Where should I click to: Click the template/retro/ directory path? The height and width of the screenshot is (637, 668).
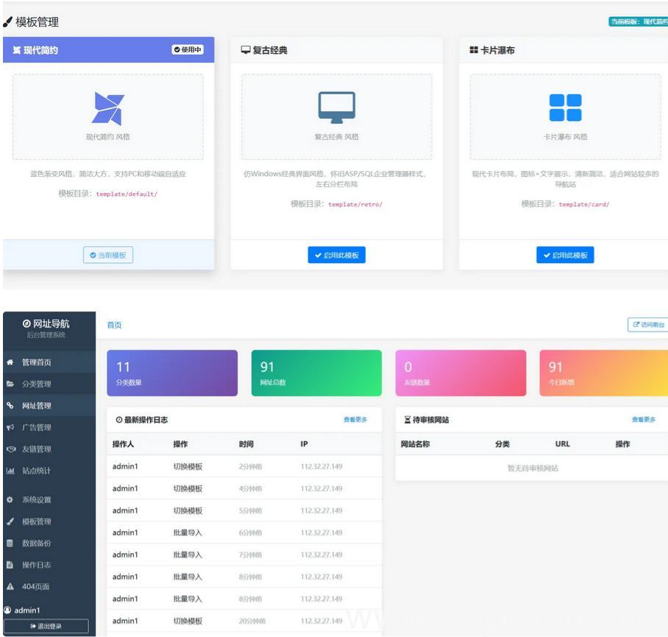[355, 204]
